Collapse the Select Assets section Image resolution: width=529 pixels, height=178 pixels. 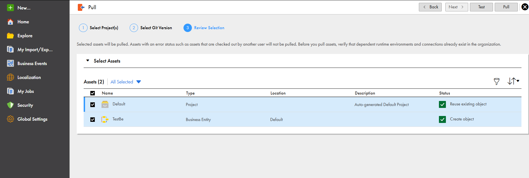click(88, 61)
